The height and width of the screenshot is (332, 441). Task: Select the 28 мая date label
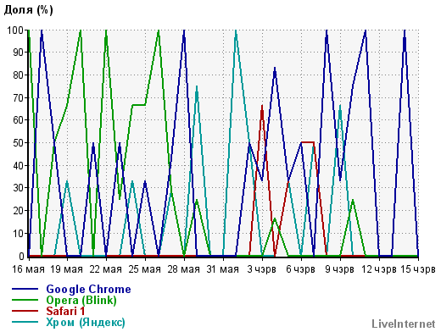click(184, 269)
